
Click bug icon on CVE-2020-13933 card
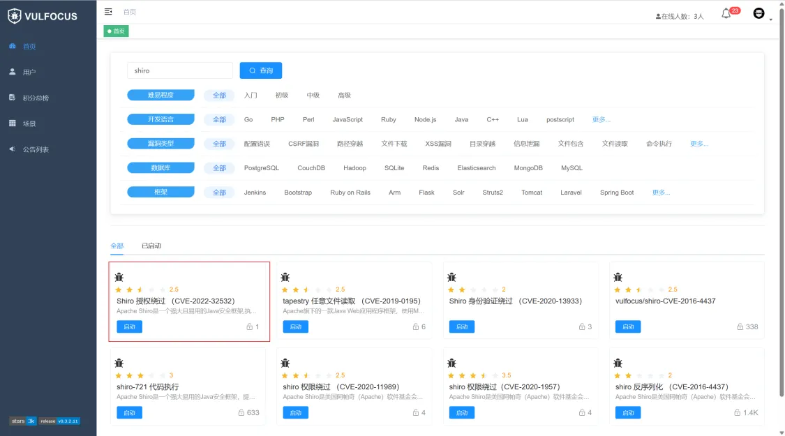click(451, 277)
